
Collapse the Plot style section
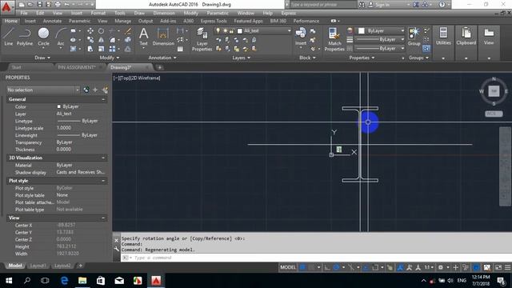pos(103,181)
